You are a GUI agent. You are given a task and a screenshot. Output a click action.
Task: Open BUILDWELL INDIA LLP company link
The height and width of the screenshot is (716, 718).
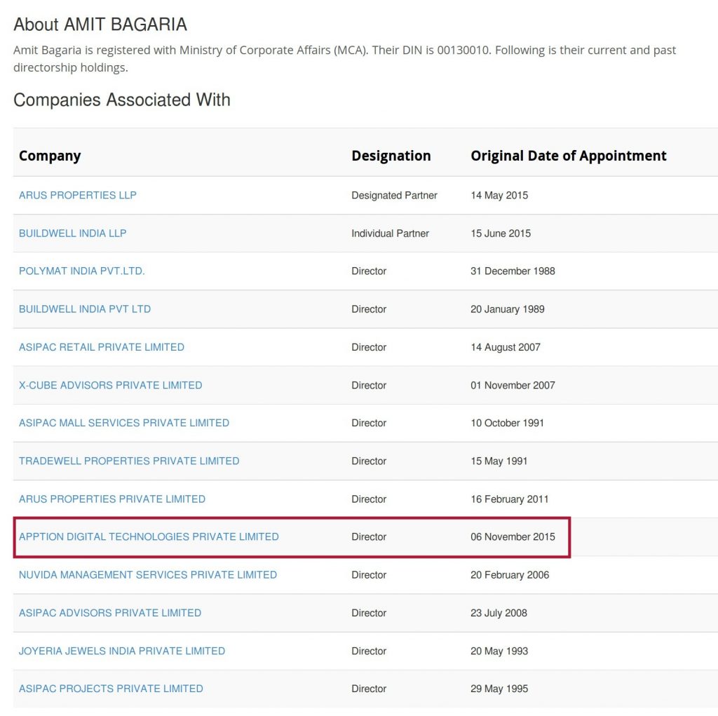[x=72, y=233]
